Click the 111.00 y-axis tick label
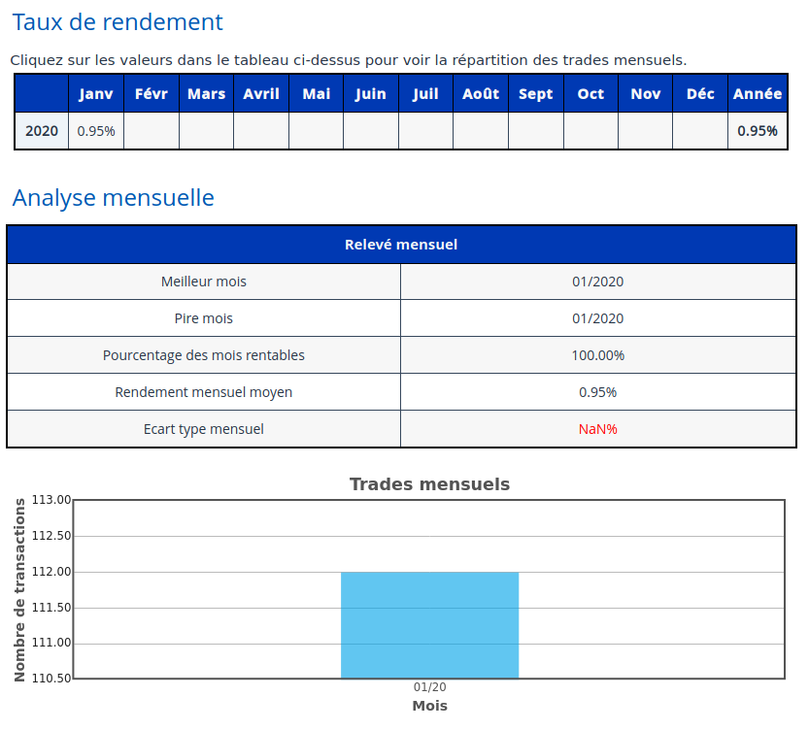This screenshot has width=809, height=730. point(51,643)
